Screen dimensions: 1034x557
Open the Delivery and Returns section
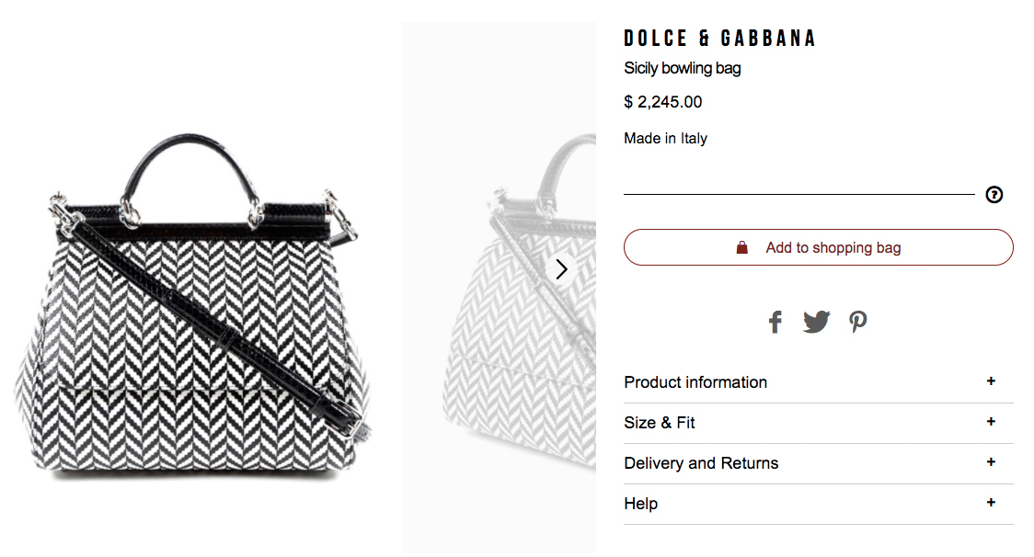click(701, 463)
